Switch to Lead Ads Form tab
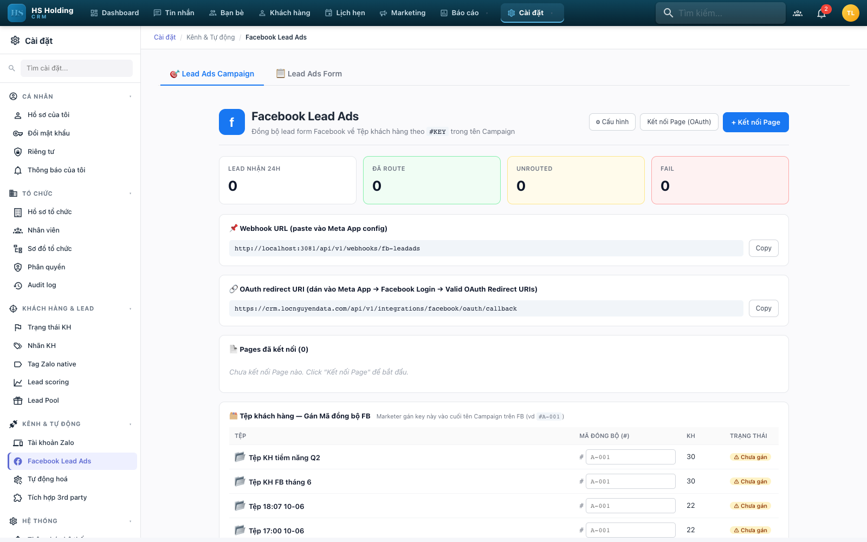 click(309, 74)
